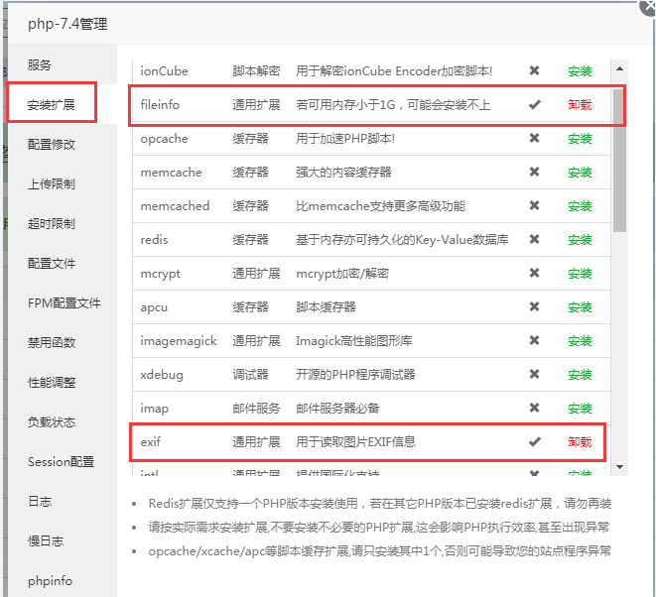
Task: Uninstall fileinfo via 卸载 link
Action: (x=580, y=105)
